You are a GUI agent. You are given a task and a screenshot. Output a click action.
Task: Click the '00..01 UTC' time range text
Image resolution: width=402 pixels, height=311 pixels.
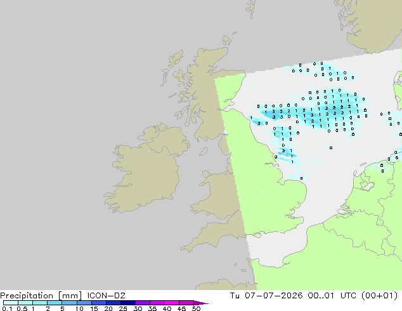point(332,296)
